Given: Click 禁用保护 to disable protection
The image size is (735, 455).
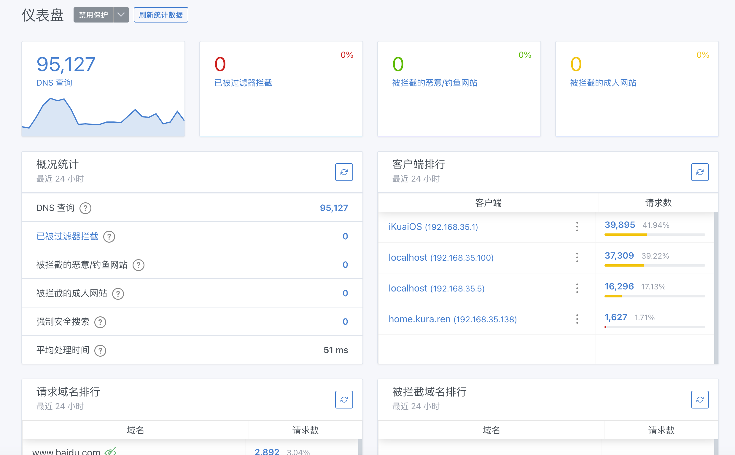Looking at the screenshot, I should tap(93, 15).
